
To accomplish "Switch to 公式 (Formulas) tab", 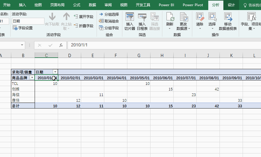I will [x=77, y=5].
